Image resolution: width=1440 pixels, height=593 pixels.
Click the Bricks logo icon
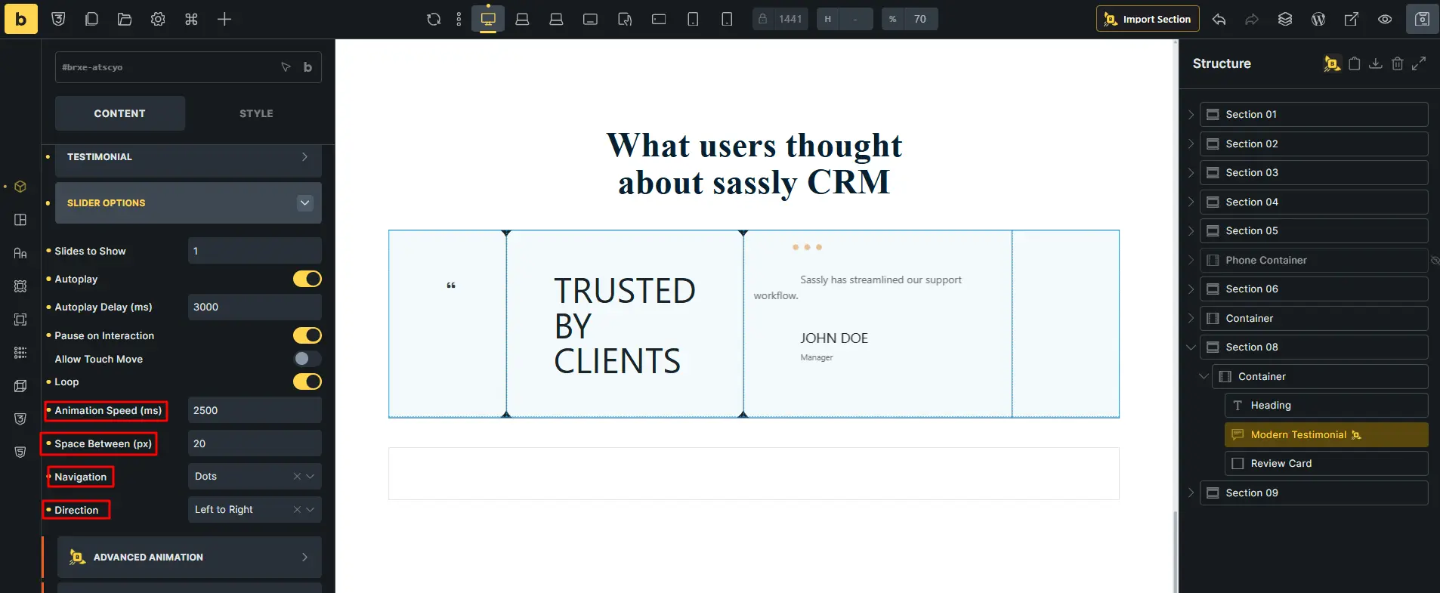[x=20, y=19]
